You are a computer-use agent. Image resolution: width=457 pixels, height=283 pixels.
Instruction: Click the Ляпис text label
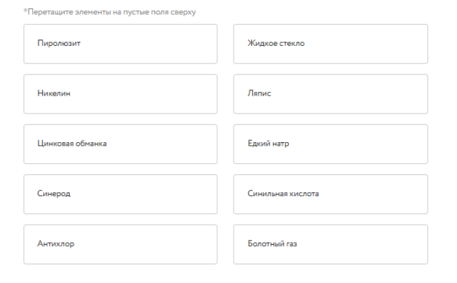tap(260, 94)
